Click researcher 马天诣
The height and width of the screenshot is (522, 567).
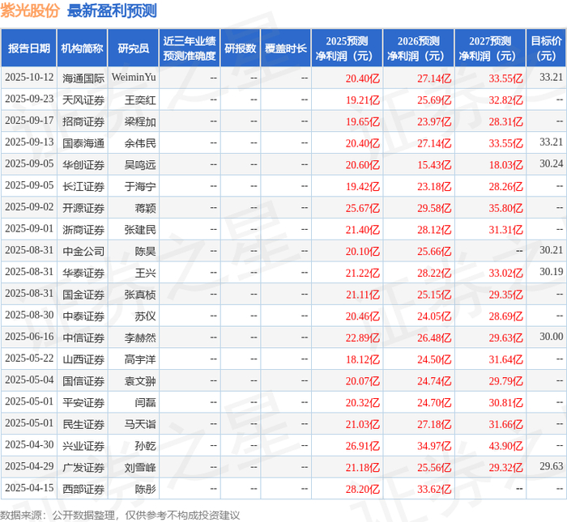(140, 424)
